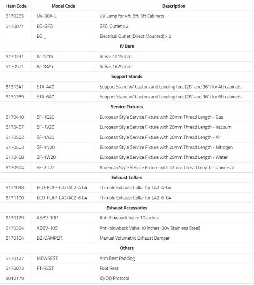Select item code 5170255

(15, 16)
